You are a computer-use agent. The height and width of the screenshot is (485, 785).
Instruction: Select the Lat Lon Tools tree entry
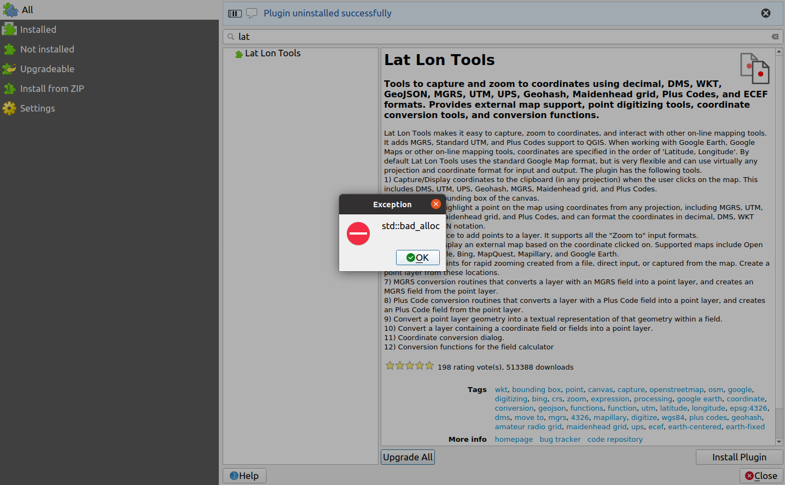coord(272,53)
